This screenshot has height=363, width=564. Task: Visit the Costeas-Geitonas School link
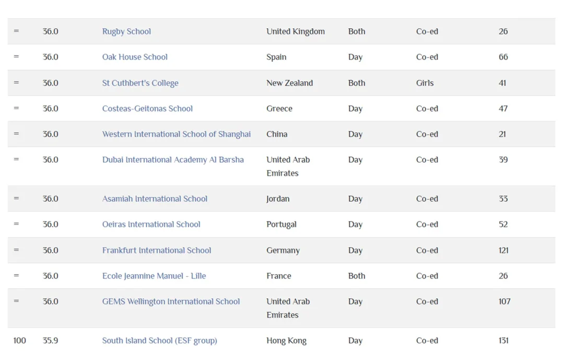click(147, 109)
